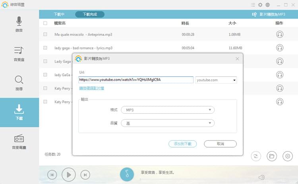Switch to the 下載中 tab

pos(59,14)
